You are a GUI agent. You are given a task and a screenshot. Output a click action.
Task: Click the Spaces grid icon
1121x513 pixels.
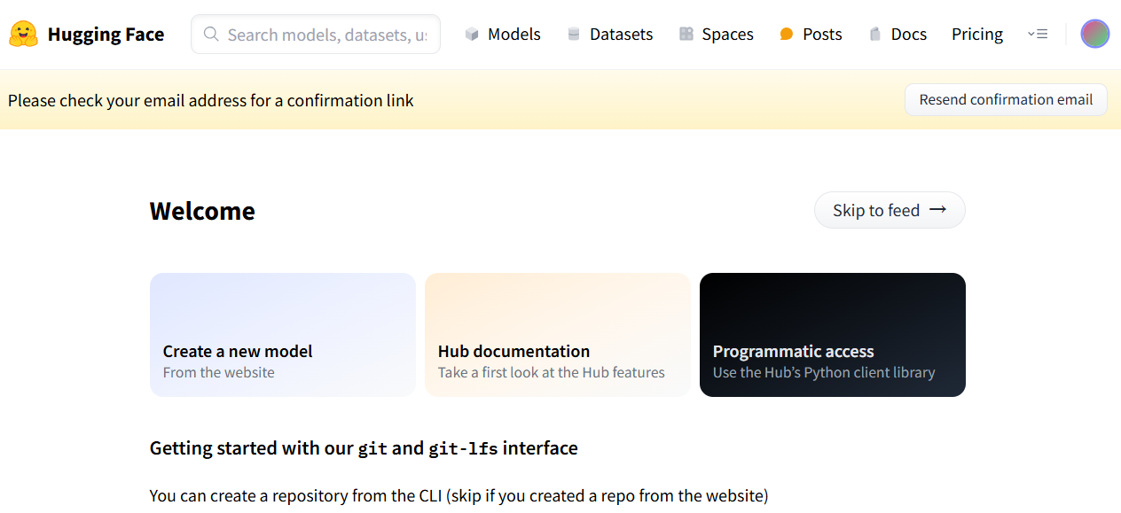pyautogui.click(x=686, y=35)
